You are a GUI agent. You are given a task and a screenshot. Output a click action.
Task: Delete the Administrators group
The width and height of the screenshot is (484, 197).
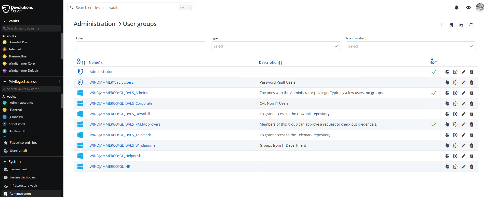(x=472, y=72)
